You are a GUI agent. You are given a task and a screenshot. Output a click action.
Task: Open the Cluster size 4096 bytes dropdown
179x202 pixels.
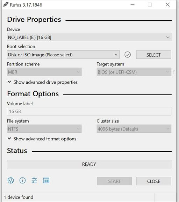click(x=134, y=129)
